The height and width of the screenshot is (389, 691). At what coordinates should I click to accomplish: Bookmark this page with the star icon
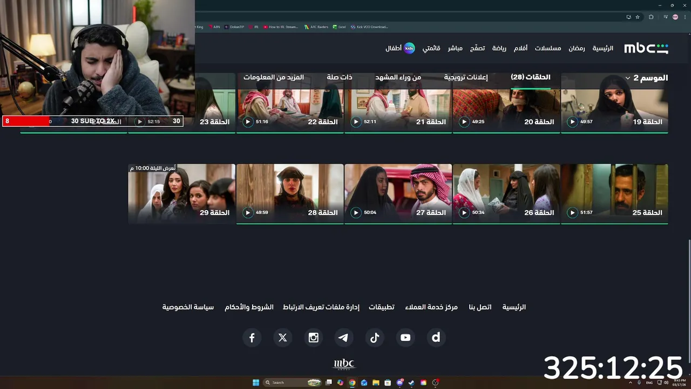638,17
